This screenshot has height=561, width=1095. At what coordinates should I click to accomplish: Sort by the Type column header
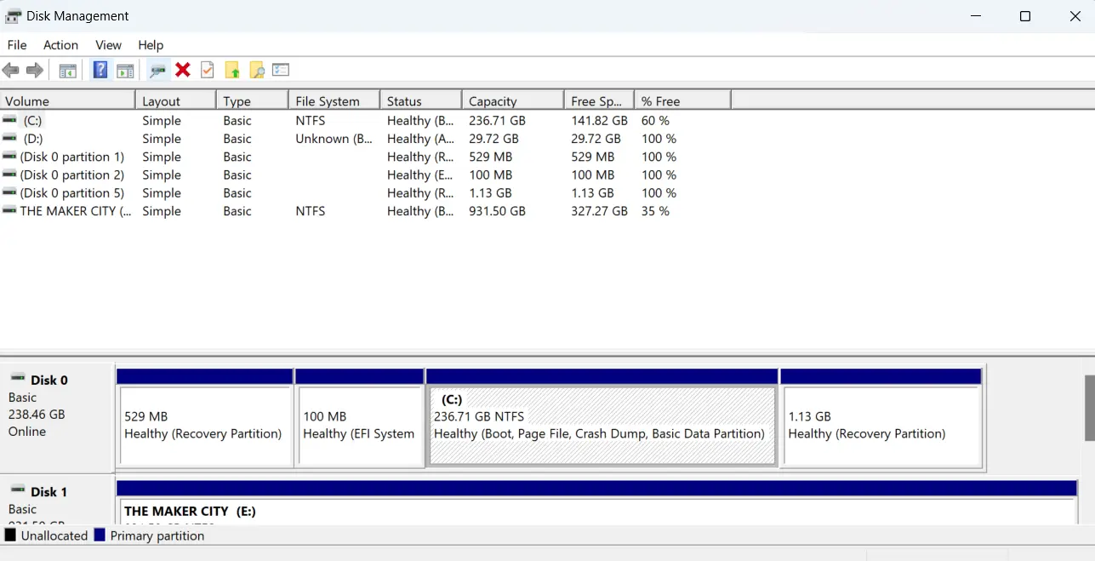pos(252,100)
